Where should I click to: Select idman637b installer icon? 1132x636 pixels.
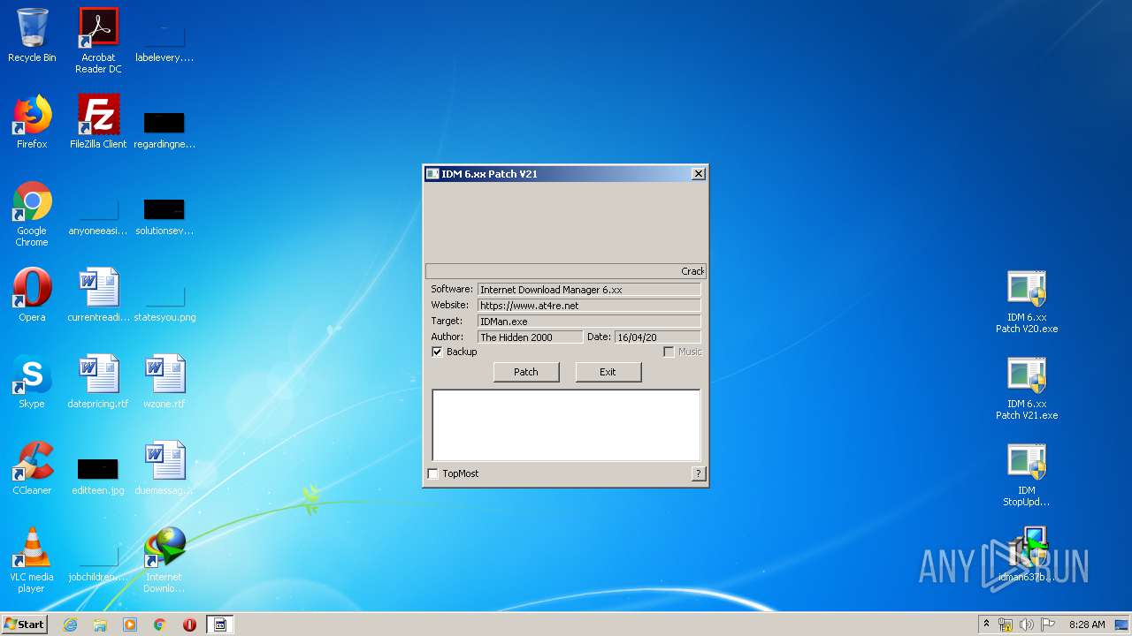(x=1027, y=555)
